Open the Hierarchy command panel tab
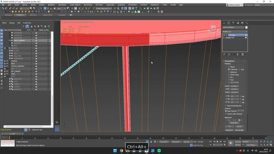 pos(233,23)
